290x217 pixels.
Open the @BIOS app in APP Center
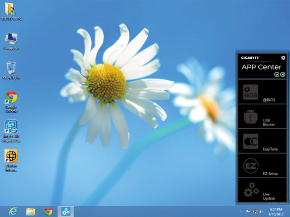pos(262,92)
